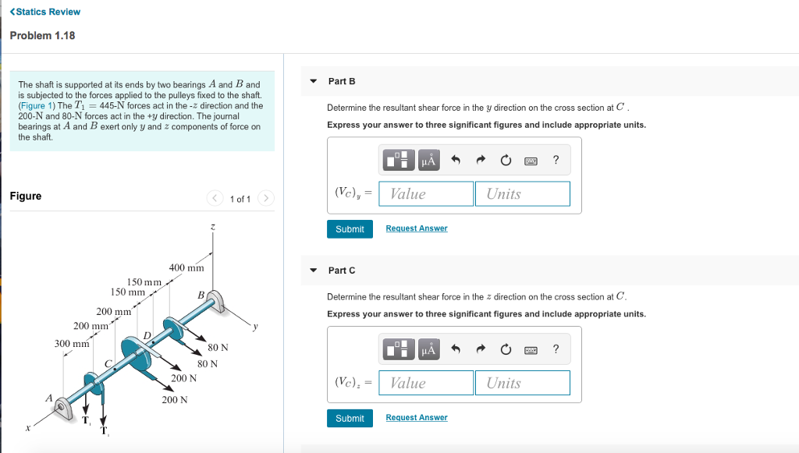799x453 pixels.
Task: Undo in Part B answer toolbar
Action: pos(456,161)
